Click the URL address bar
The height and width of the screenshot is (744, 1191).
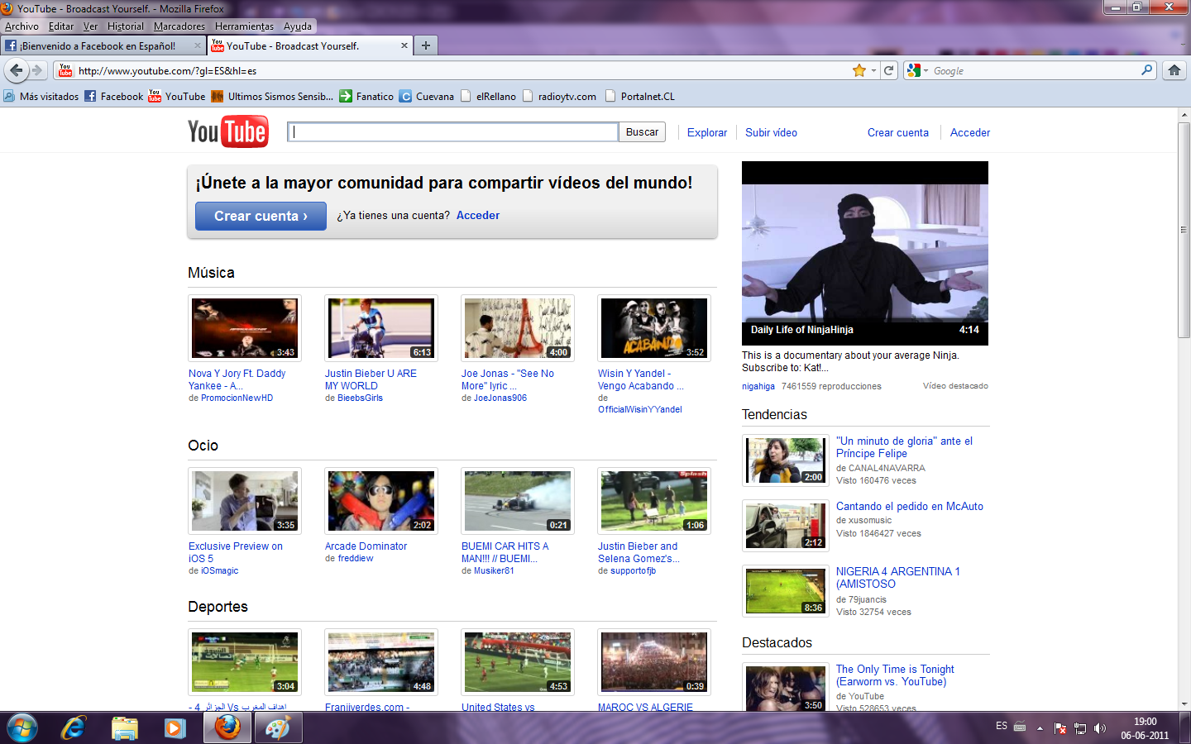[x=463, y=70]
